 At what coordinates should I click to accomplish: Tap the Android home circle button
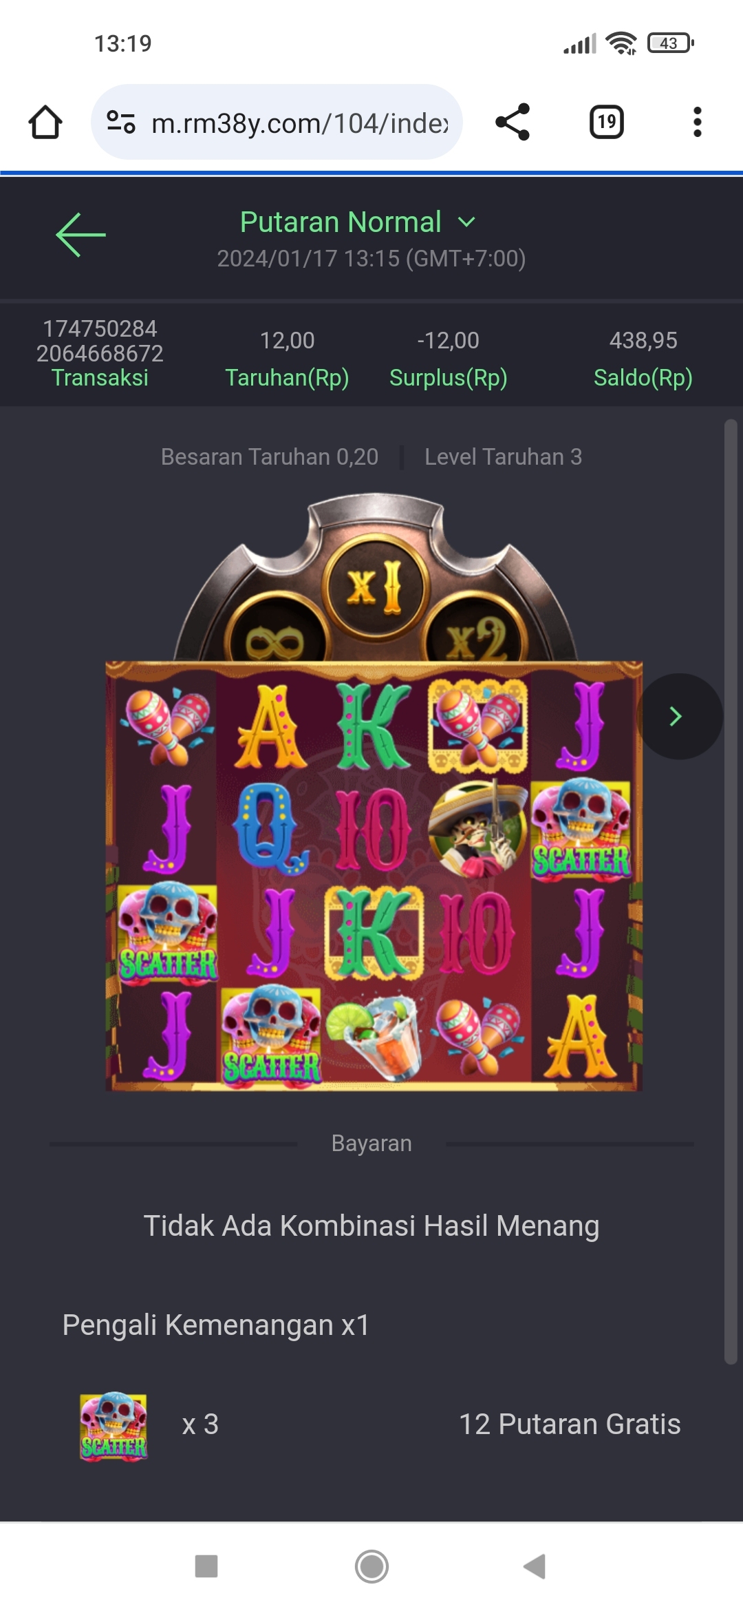(x=371, y=1566)
